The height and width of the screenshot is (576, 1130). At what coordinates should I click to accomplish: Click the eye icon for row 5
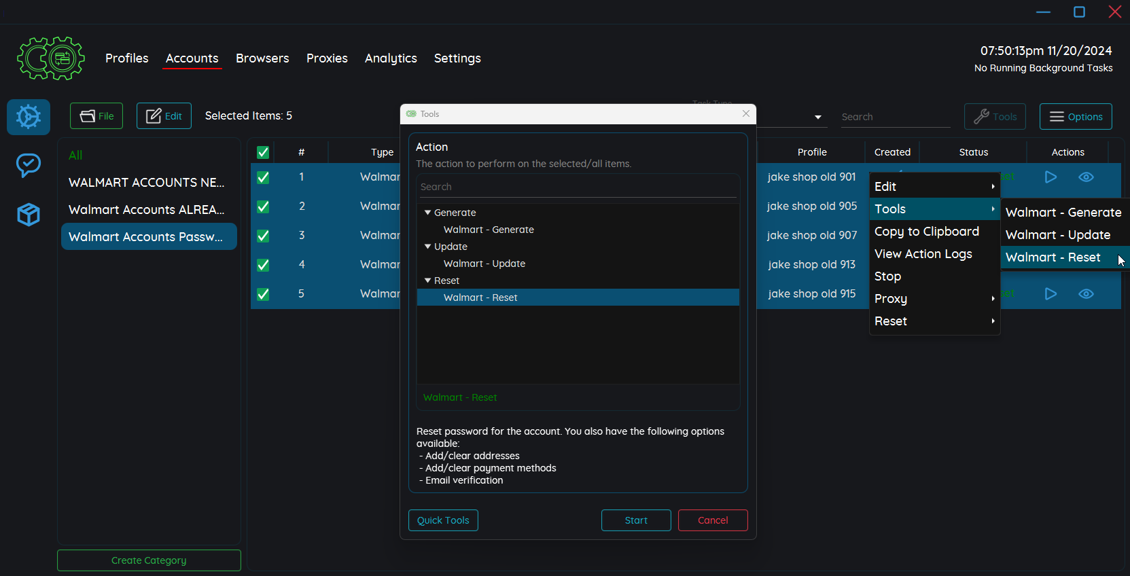pos(1086,294)
